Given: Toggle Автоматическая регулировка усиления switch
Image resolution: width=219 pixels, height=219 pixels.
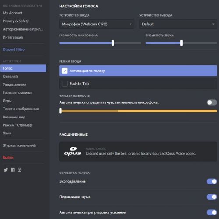Looking at the screenshot, I should click(212, 212).
